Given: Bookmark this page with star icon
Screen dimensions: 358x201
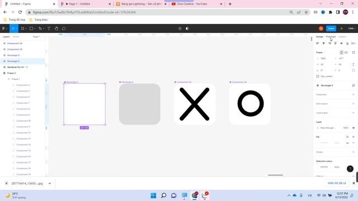Looking at the screenshot, I should (x=306, y=12).
